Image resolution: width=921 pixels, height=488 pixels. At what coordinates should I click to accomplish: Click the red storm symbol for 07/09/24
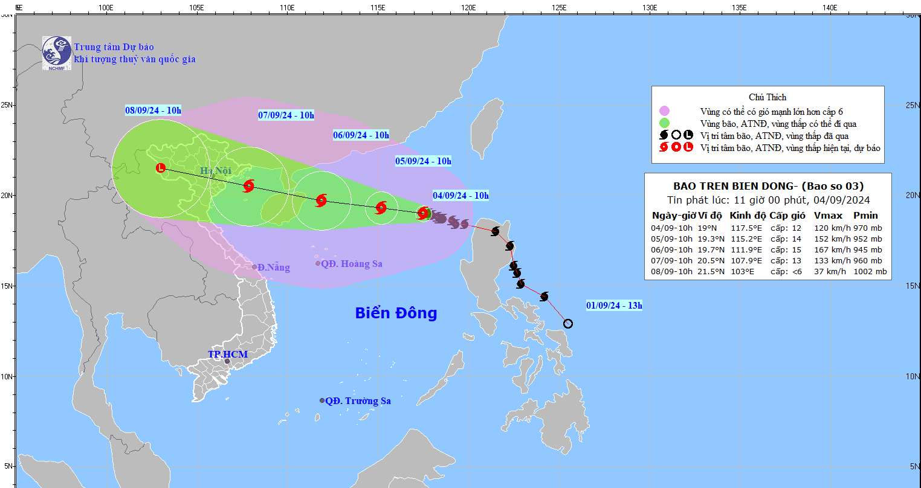click(x=248, y=186)
